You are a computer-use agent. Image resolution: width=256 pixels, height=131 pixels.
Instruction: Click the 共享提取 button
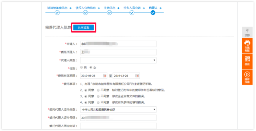[83, 27]
